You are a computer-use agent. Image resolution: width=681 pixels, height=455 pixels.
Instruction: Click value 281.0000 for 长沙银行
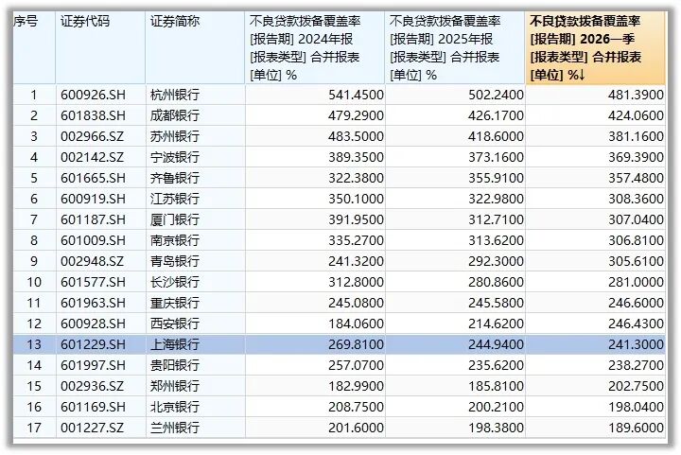[x=636, y=282]
